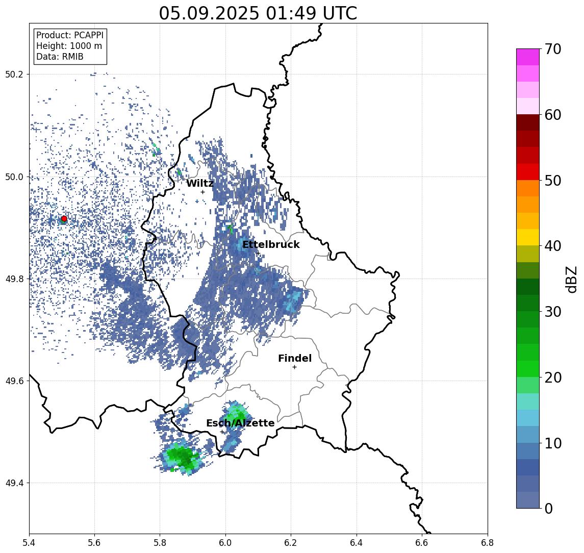Image resolution: width=584 pixels, height=553 pixels.
Task: Click the red radar station dot
Action: click(x=64, y=219)
